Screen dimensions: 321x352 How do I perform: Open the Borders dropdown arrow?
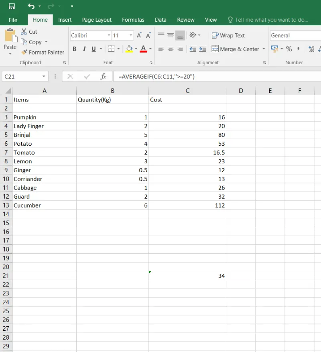pyautogui.click(x=118, y=49)
